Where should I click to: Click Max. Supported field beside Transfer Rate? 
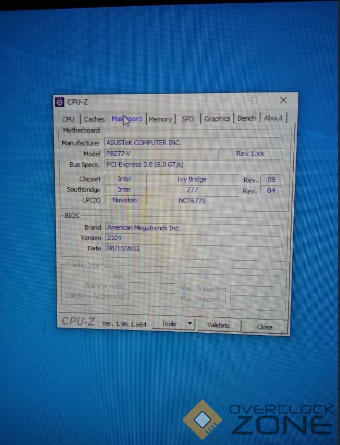(254, 289)
